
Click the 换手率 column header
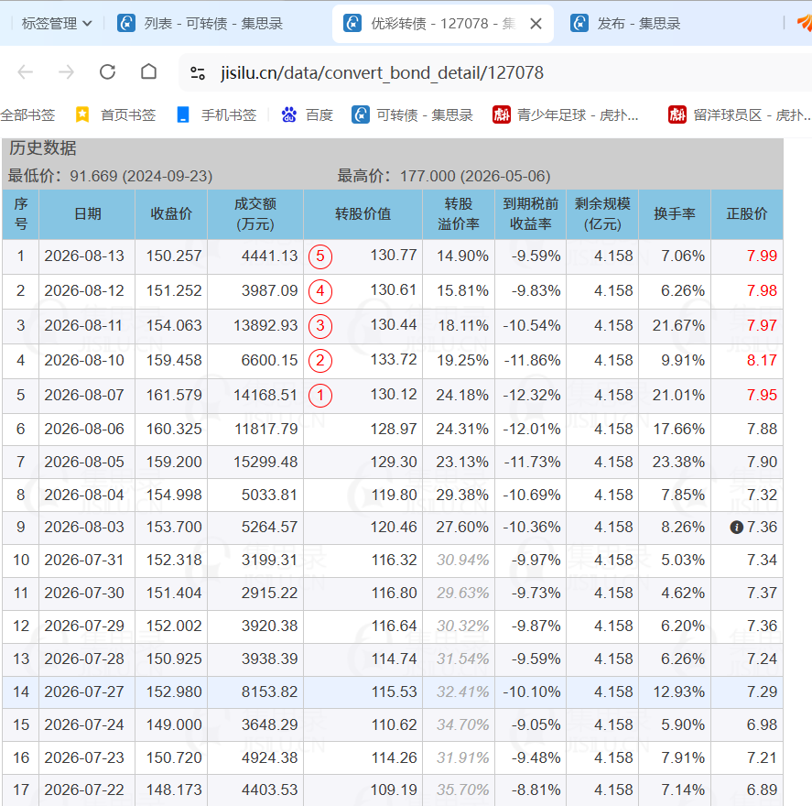tap(675, 214)
